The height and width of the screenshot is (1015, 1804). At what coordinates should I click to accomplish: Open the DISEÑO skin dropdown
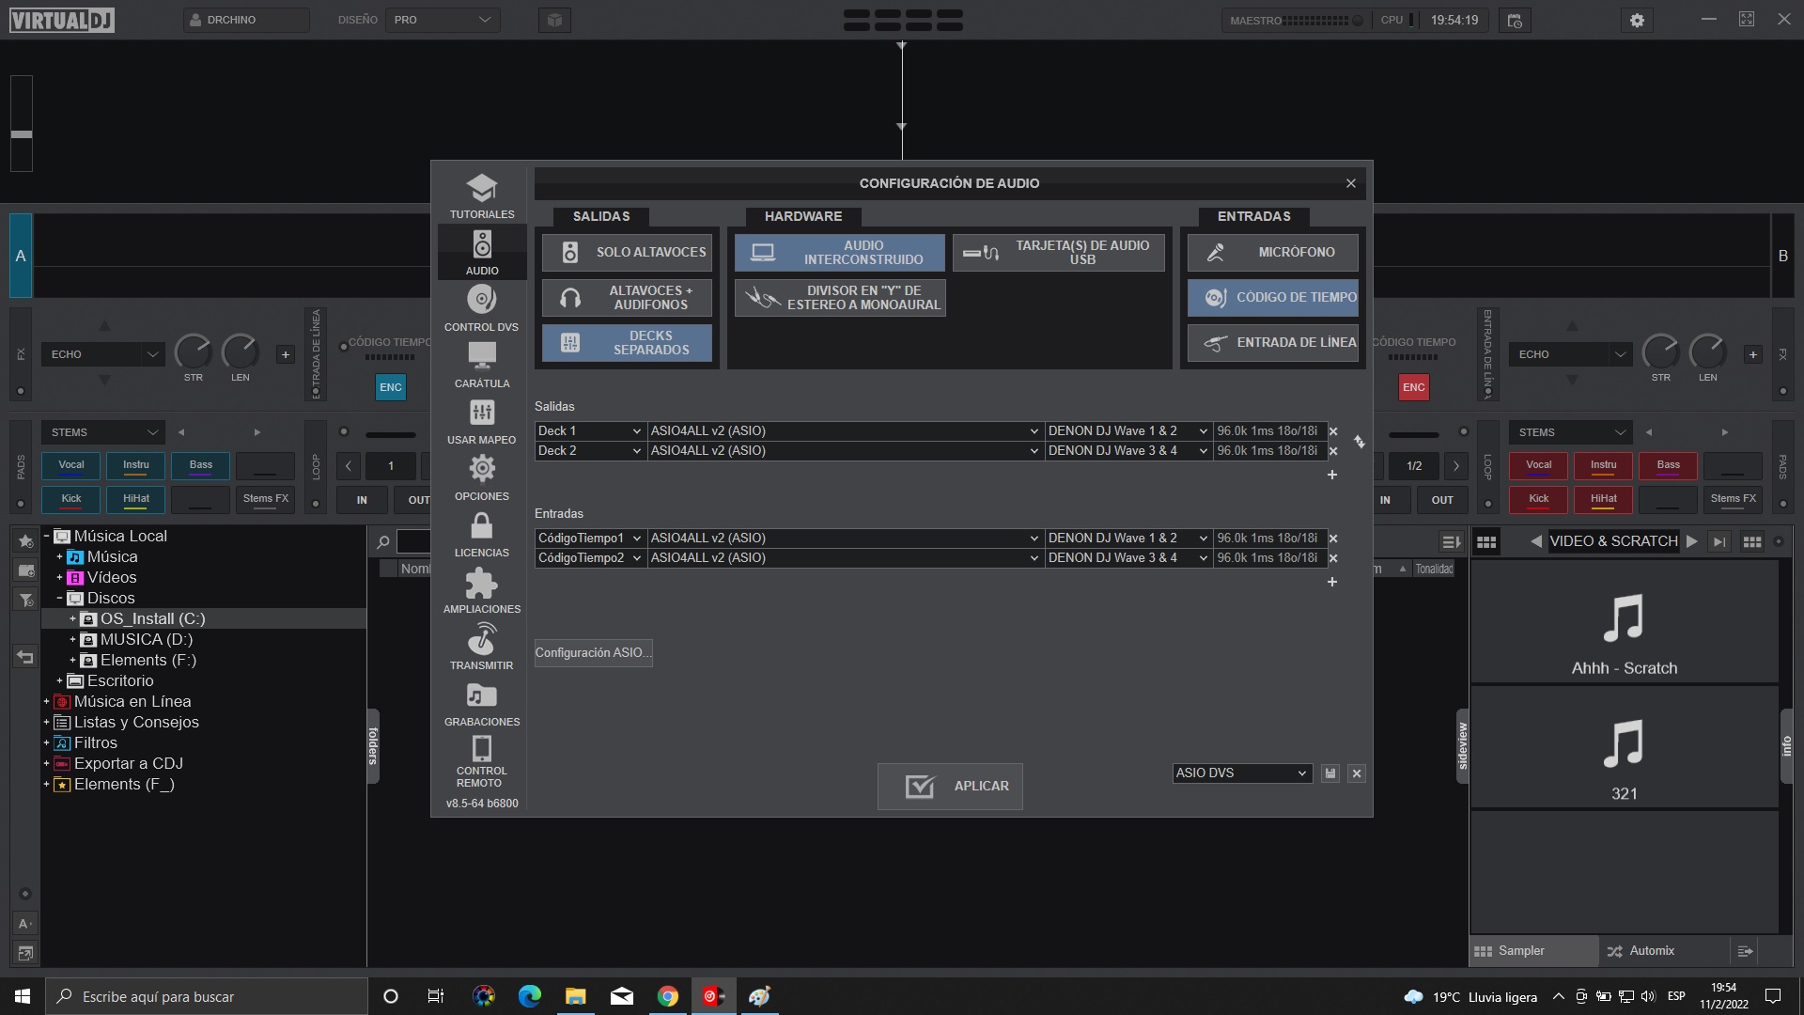pos(442,19)
